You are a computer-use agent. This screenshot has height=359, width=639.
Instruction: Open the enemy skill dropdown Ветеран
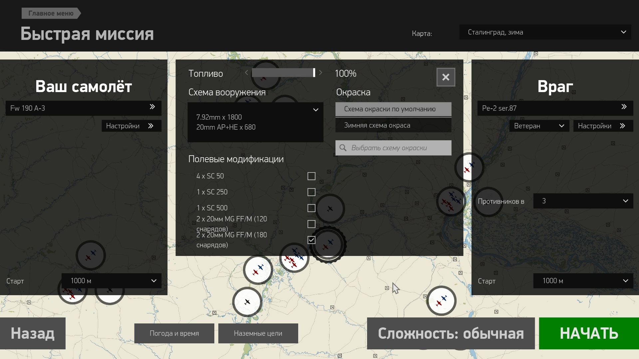tap(539, 126)
